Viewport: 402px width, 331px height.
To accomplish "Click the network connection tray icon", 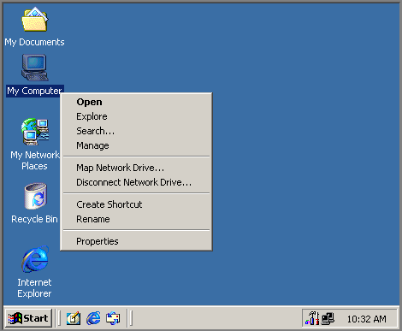I will [328, 319].
